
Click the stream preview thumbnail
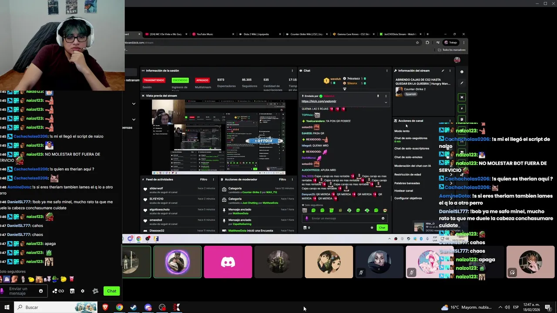coord(218,137)
